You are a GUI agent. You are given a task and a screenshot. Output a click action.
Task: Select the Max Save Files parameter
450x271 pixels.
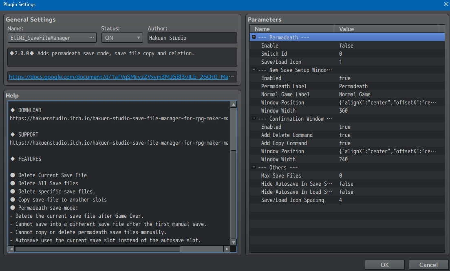click(x=347, y=176)
